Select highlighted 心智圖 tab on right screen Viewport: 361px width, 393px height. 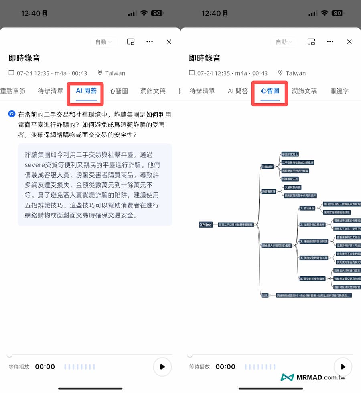tap(270, 91)
